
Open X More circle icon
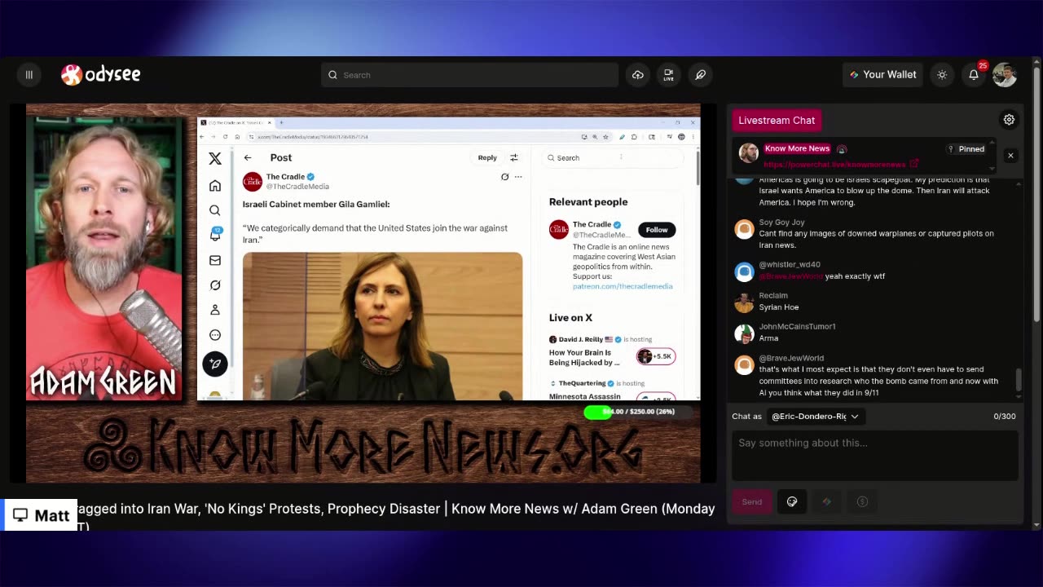click(215, 335)
